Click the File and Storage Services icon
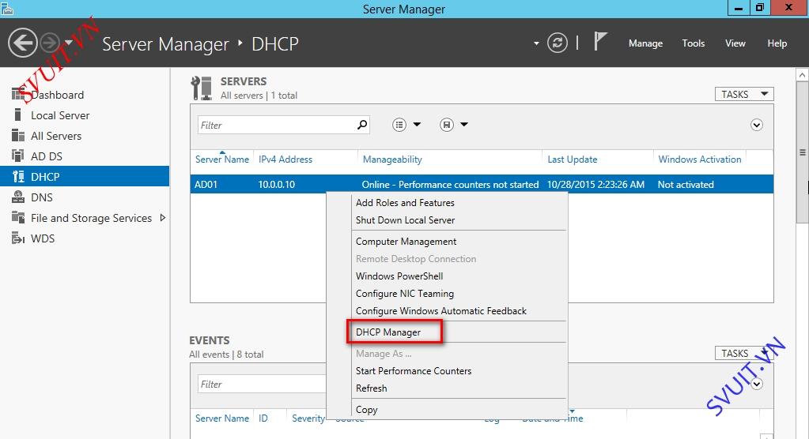 point(18,217)
